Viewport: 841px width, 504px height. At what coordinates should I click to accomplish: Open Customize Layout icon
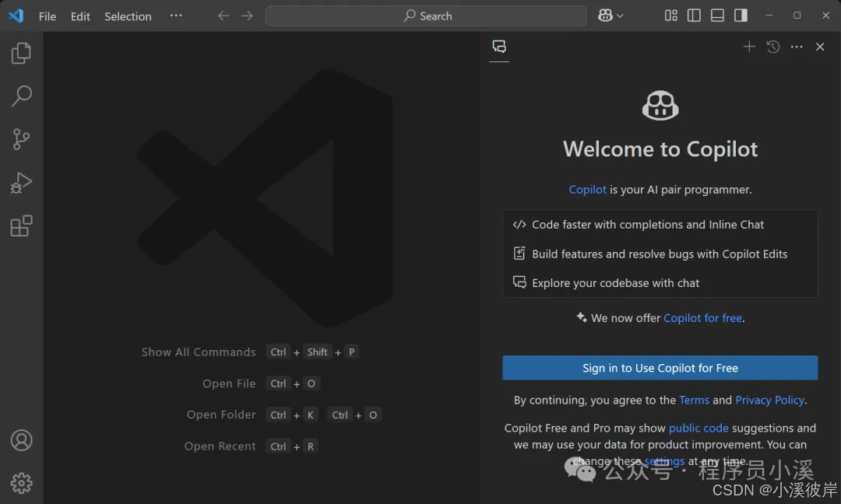coord(671,16)
